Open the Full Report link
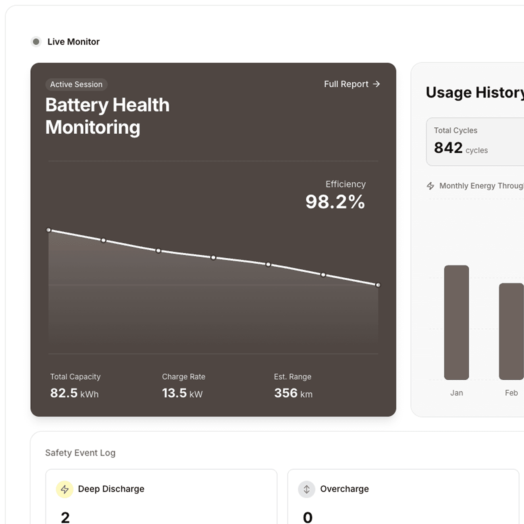 346,84
